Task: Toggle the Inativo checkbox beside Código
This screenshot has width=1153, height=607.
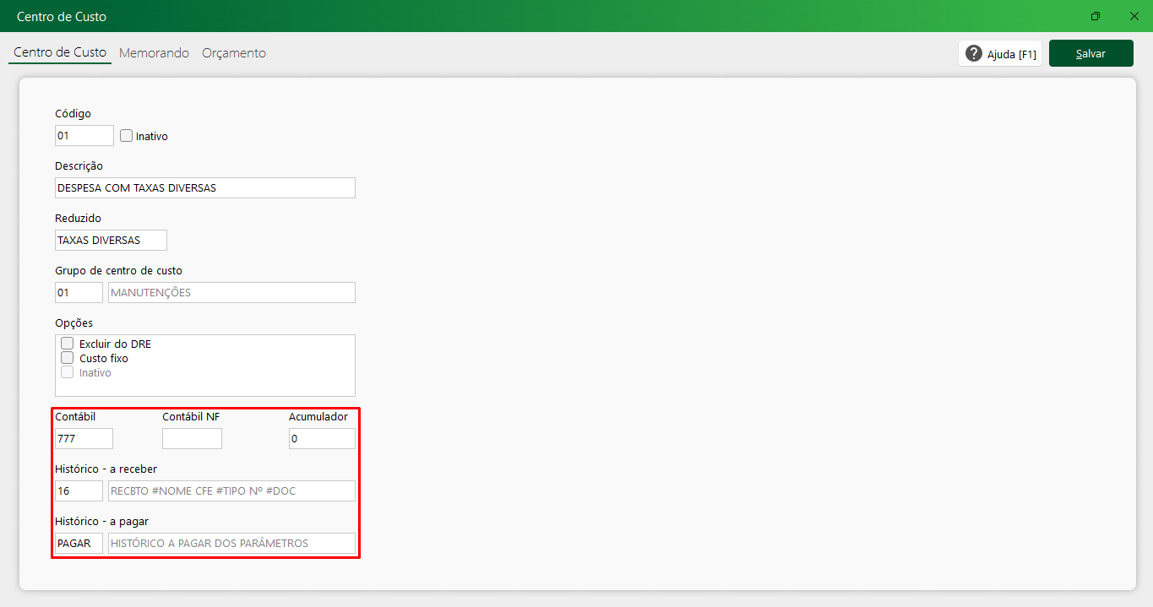Action: click(x=127, y=135)
